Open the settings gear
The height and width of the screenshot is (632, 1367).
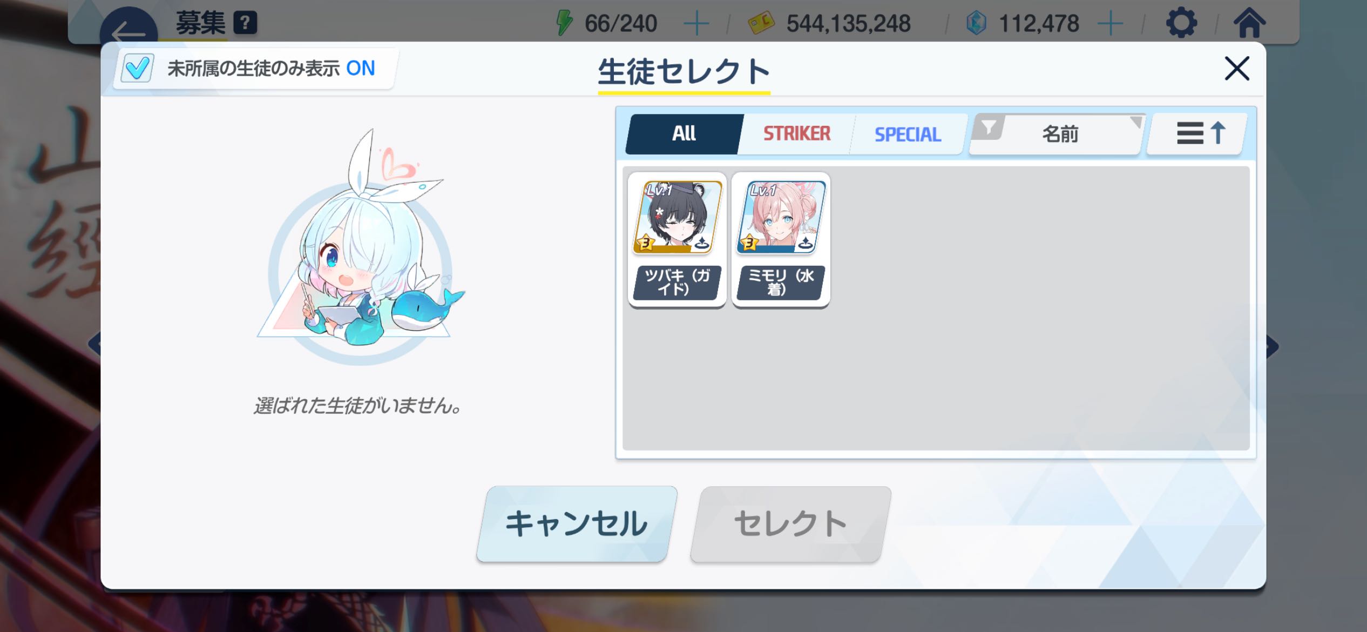click(1181, 23)
